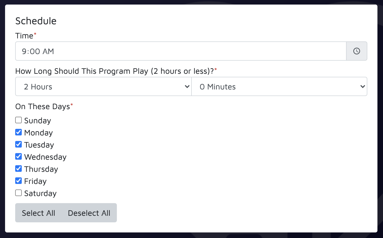Check the Saturday checkbox
383x238 pixels.
[18, 193]
